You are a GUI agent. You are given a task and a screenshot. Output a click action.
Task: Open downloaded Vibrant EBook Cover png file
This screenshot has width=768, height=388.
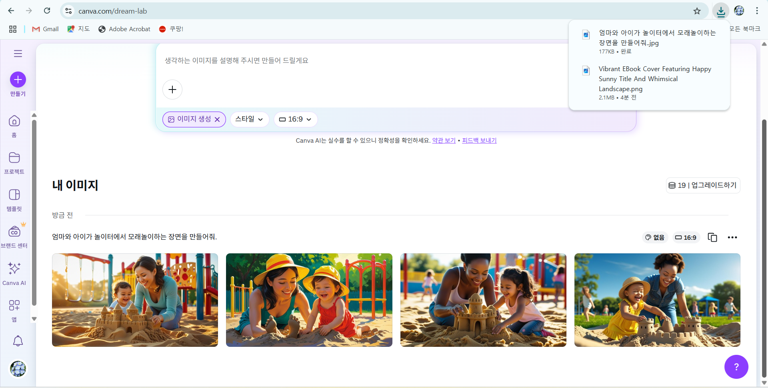(649, 83)
